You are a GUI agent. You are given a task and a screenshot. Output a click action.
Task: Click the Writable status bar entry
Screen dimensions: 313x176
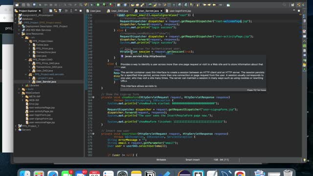pyautogui.click(x=161, y=160)
